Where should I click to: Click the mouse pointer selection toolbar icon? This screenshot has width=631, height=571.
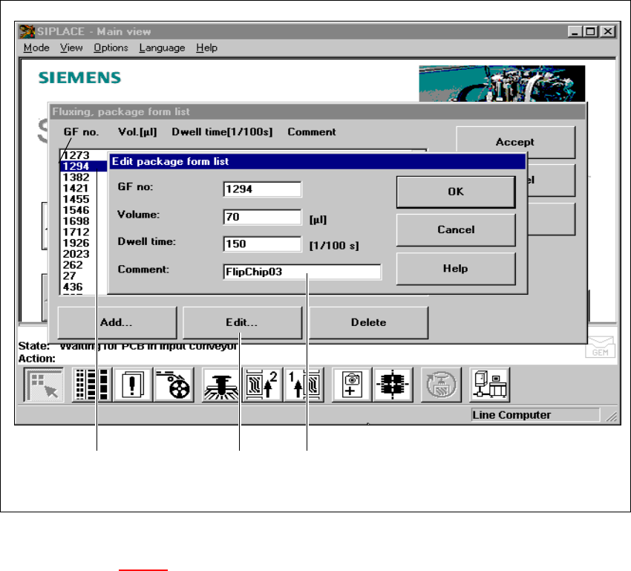pos(44,385)
